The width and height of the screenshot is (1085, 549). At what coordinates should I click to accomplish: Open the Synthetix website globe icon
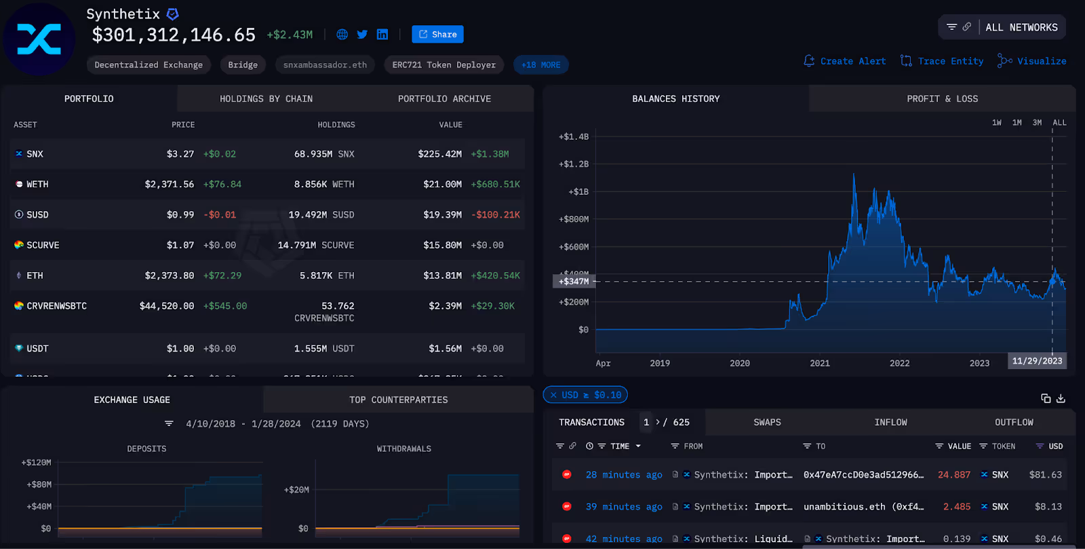coord(342,35)
